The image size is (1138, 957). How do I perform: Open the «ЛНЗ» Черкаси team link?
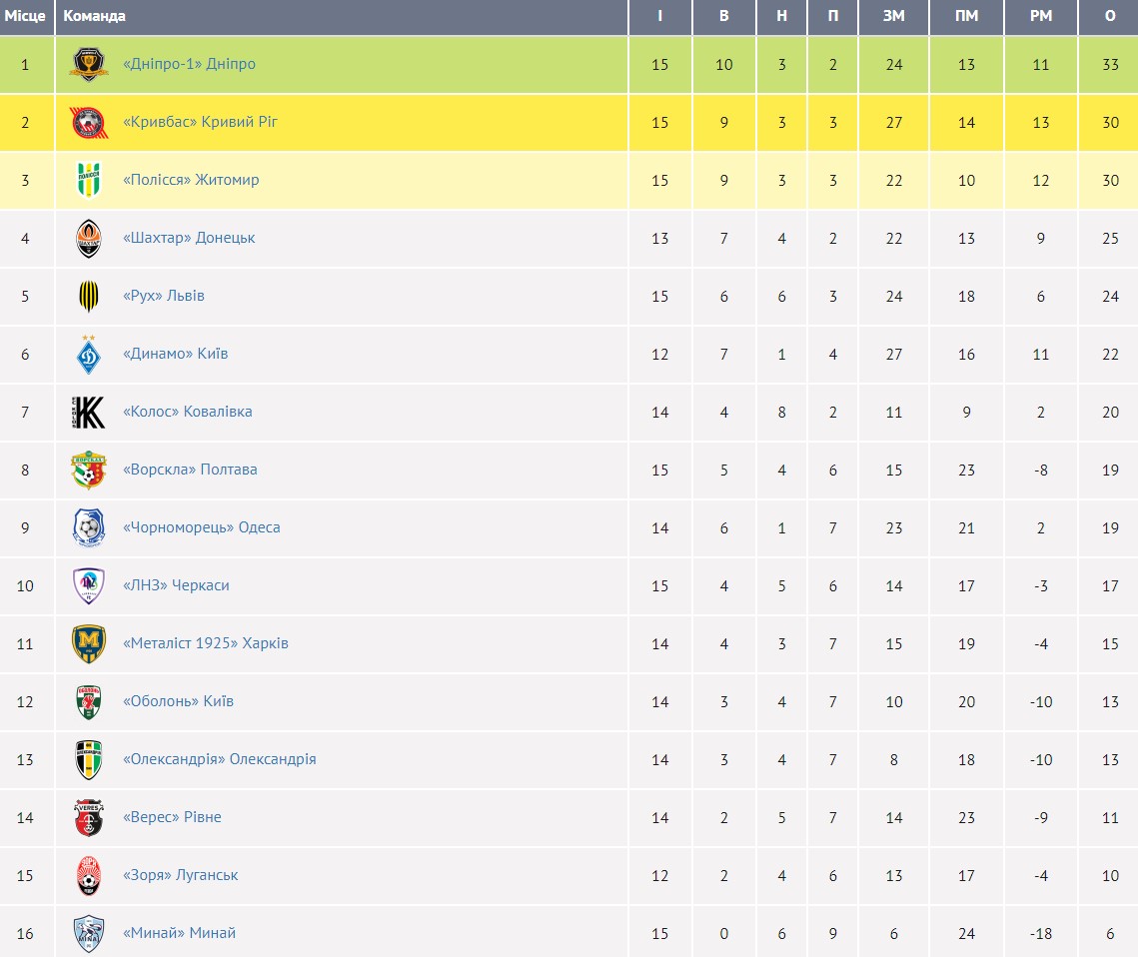[176, 585]
